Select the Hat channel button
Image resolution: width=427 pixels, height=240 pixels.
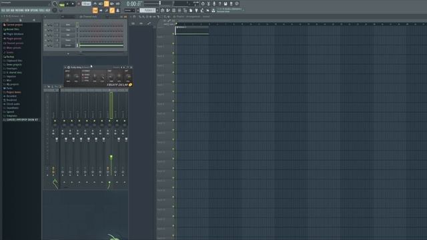(x=68, y=35)
